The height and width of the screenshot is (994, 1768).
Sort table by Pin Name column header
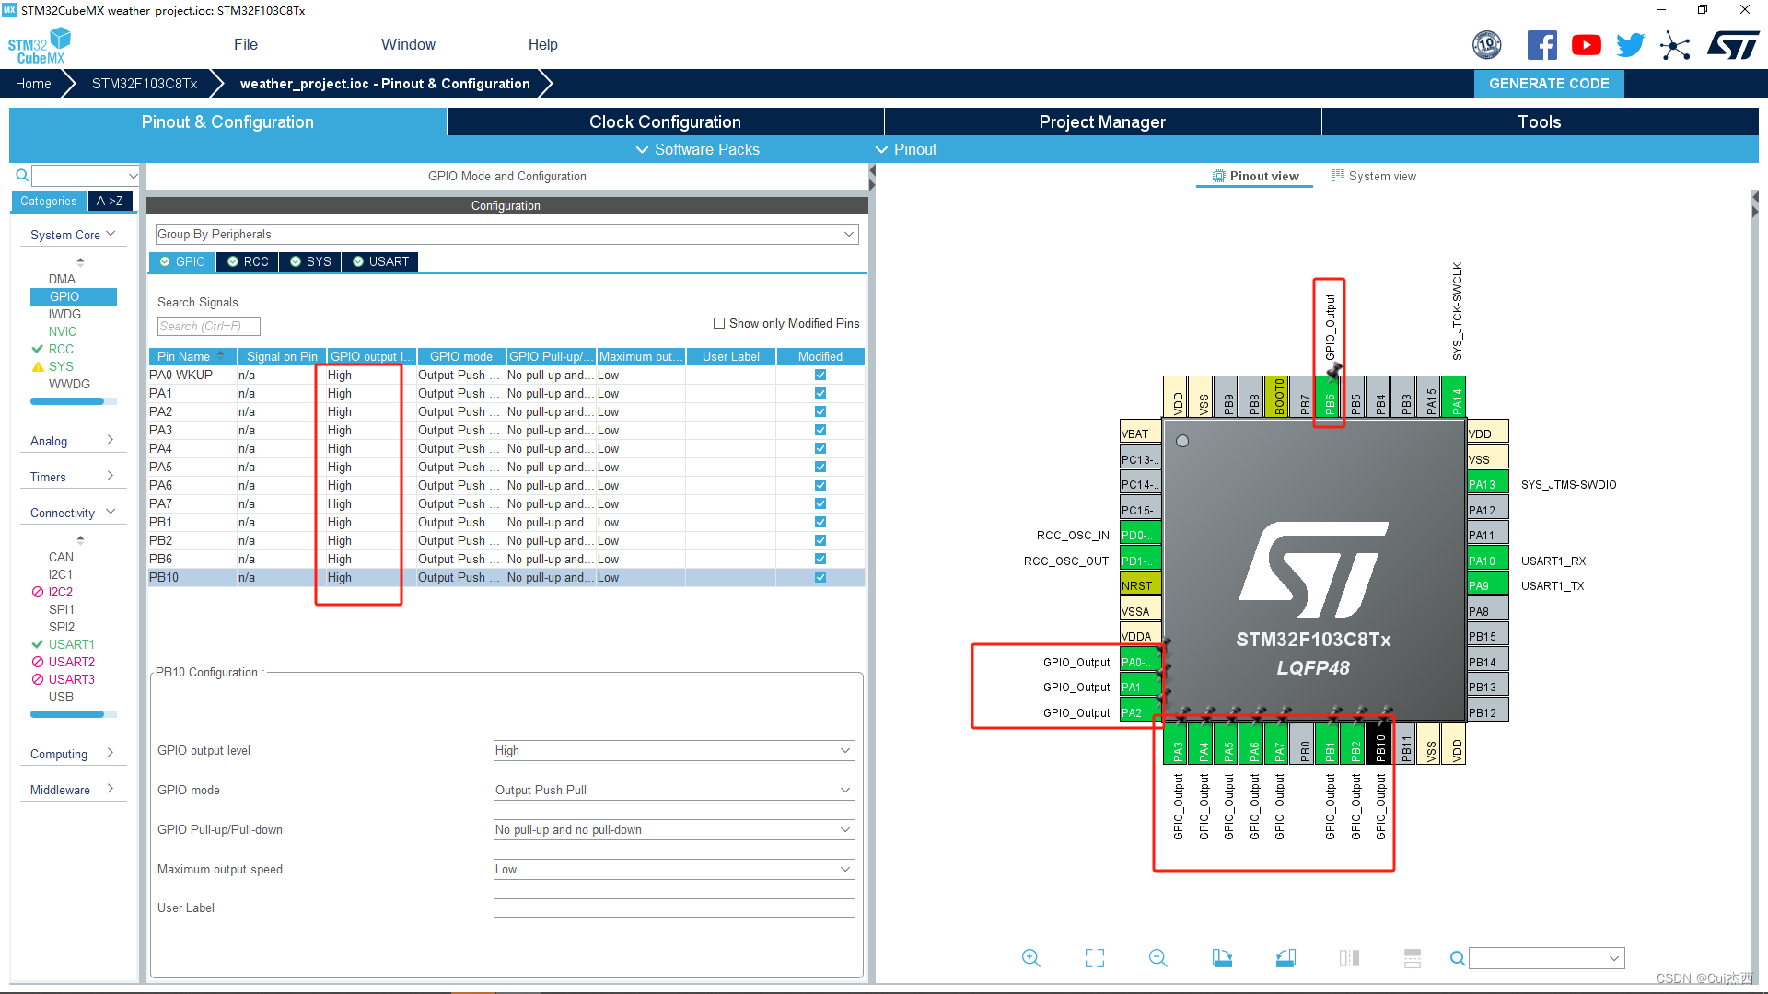tap(192, 356)
